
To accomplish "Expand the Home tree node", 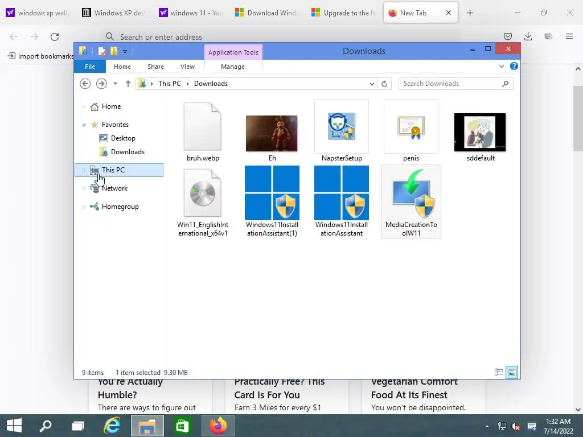I will pos(84,106).
